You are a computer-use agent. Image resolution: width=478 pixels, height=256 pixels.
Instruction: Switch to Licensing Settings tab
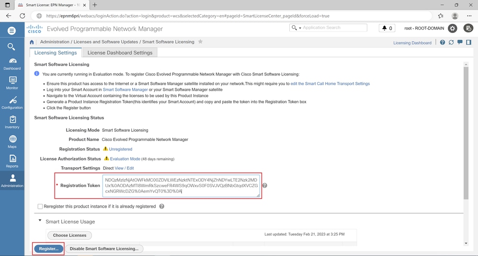coord(56,53)
